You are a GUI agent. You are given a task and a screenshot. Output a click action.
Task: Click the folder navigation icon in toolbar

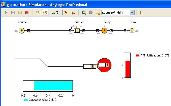(98, 12)
